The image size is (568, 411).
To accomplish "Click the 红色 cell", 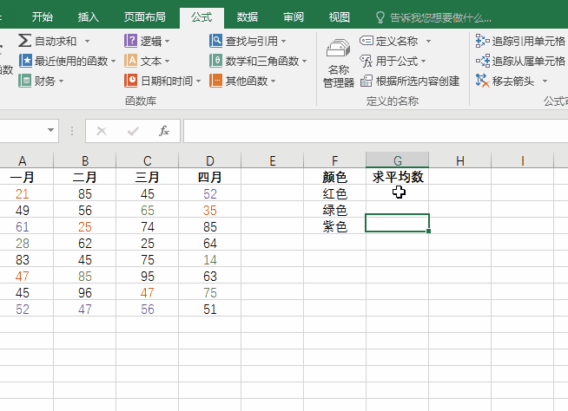I will (334, 193).
